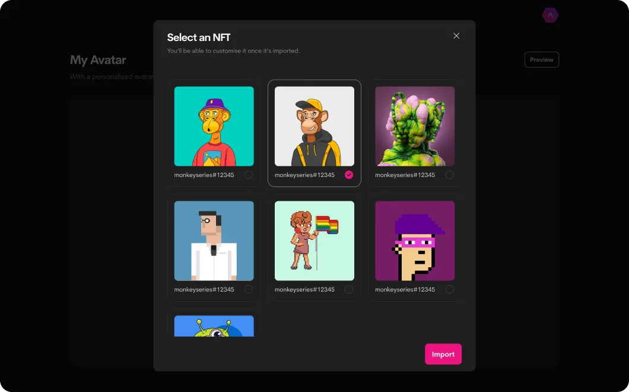The height and width of the screenshot is (392, 629).
Task: Choose the woman holding rainbow flag NFT
Action: 314,241
